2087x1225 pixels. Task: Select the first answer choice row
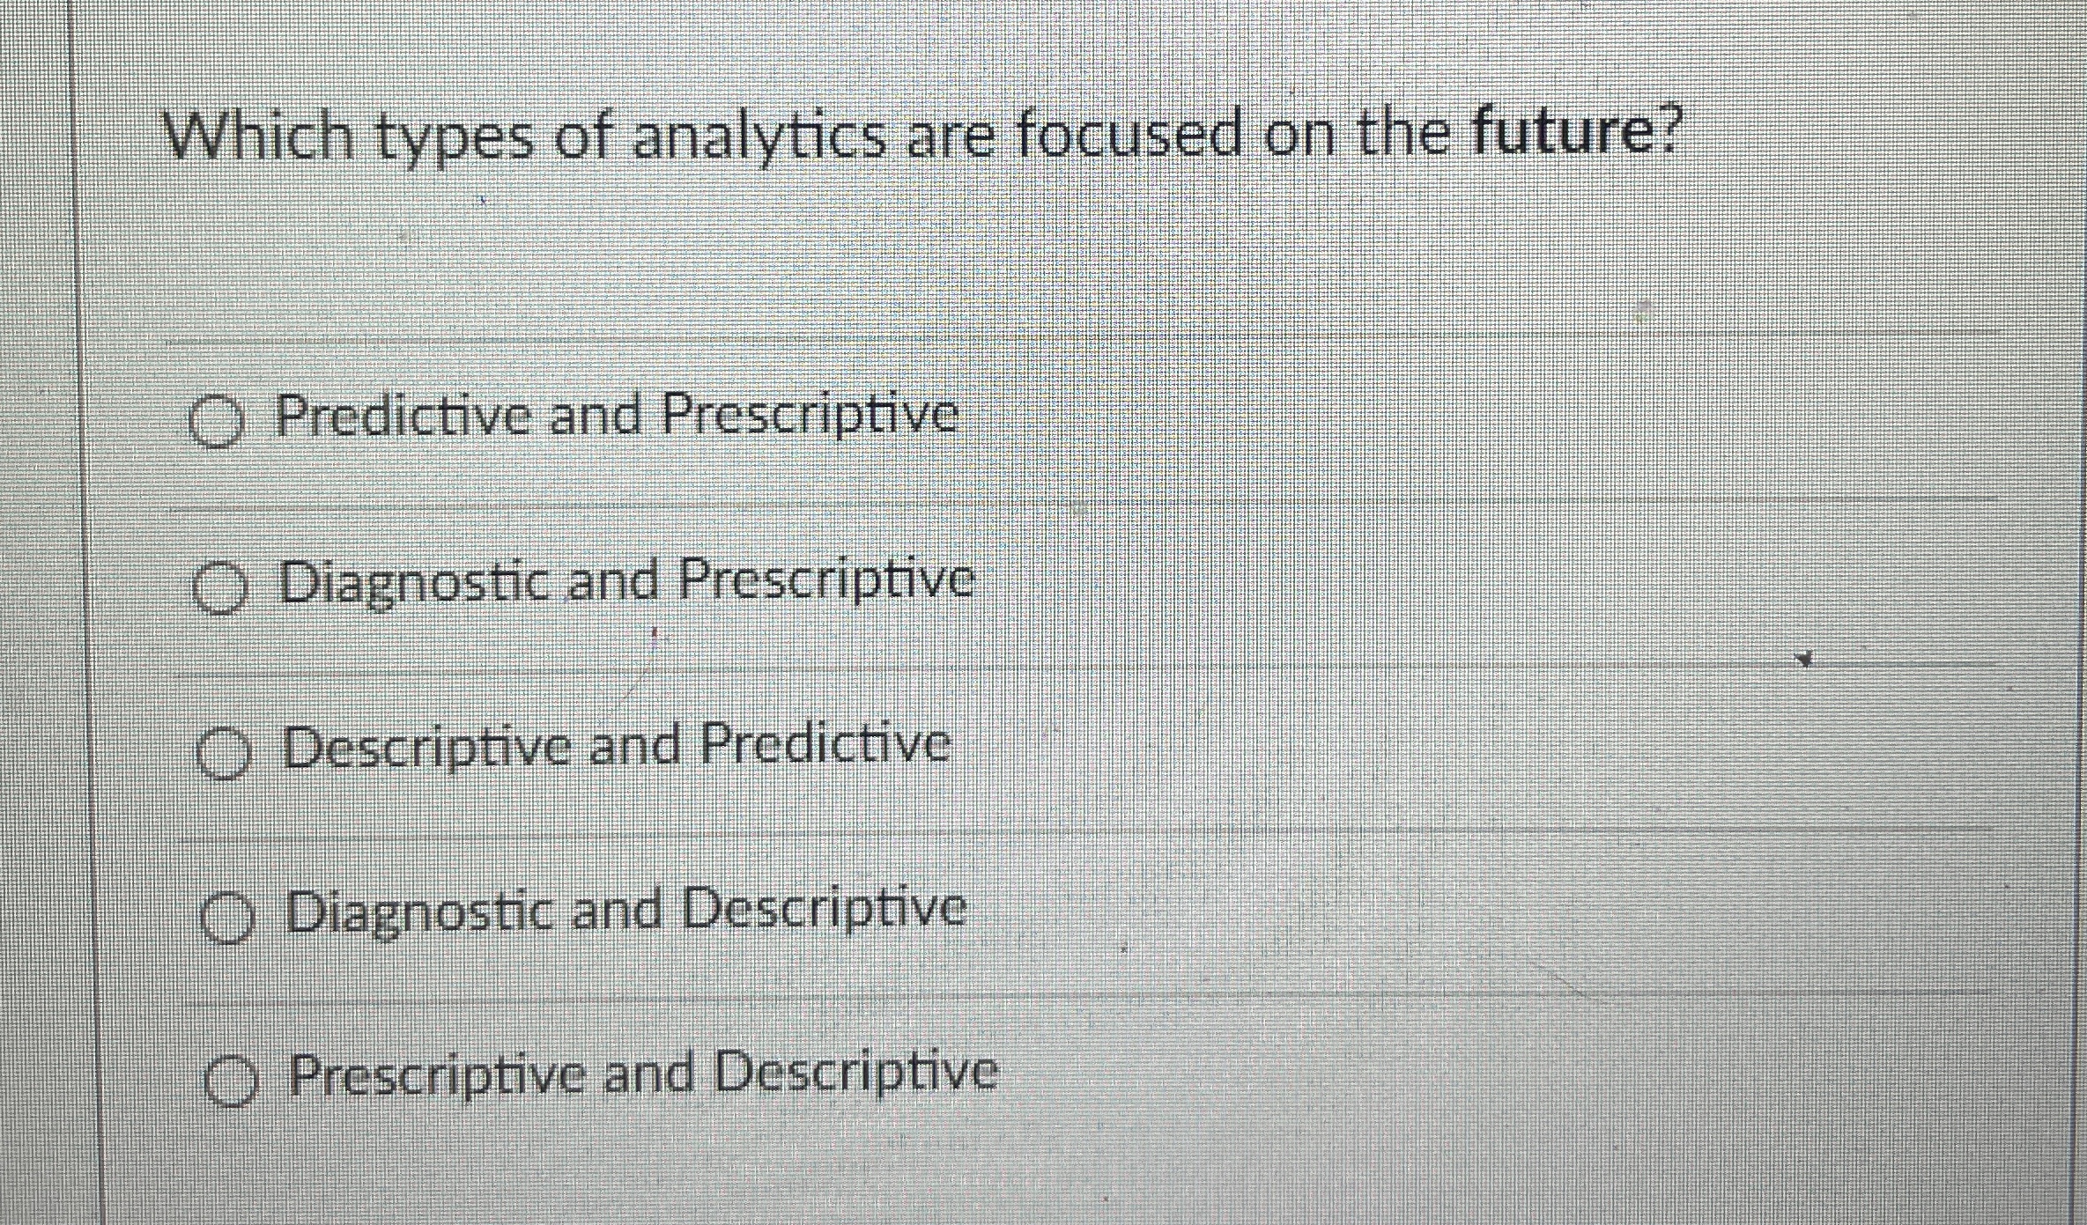click(793, 421)
